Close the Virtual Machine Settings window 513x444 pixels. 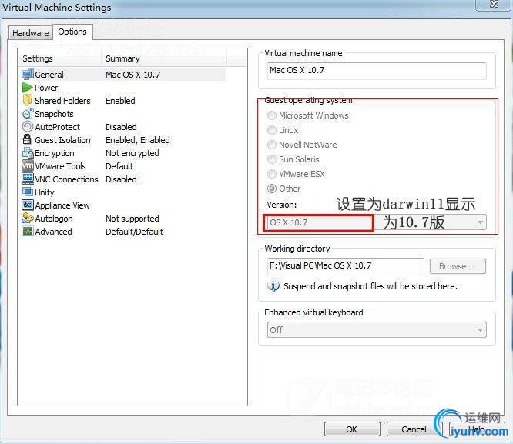pos(494,5)
